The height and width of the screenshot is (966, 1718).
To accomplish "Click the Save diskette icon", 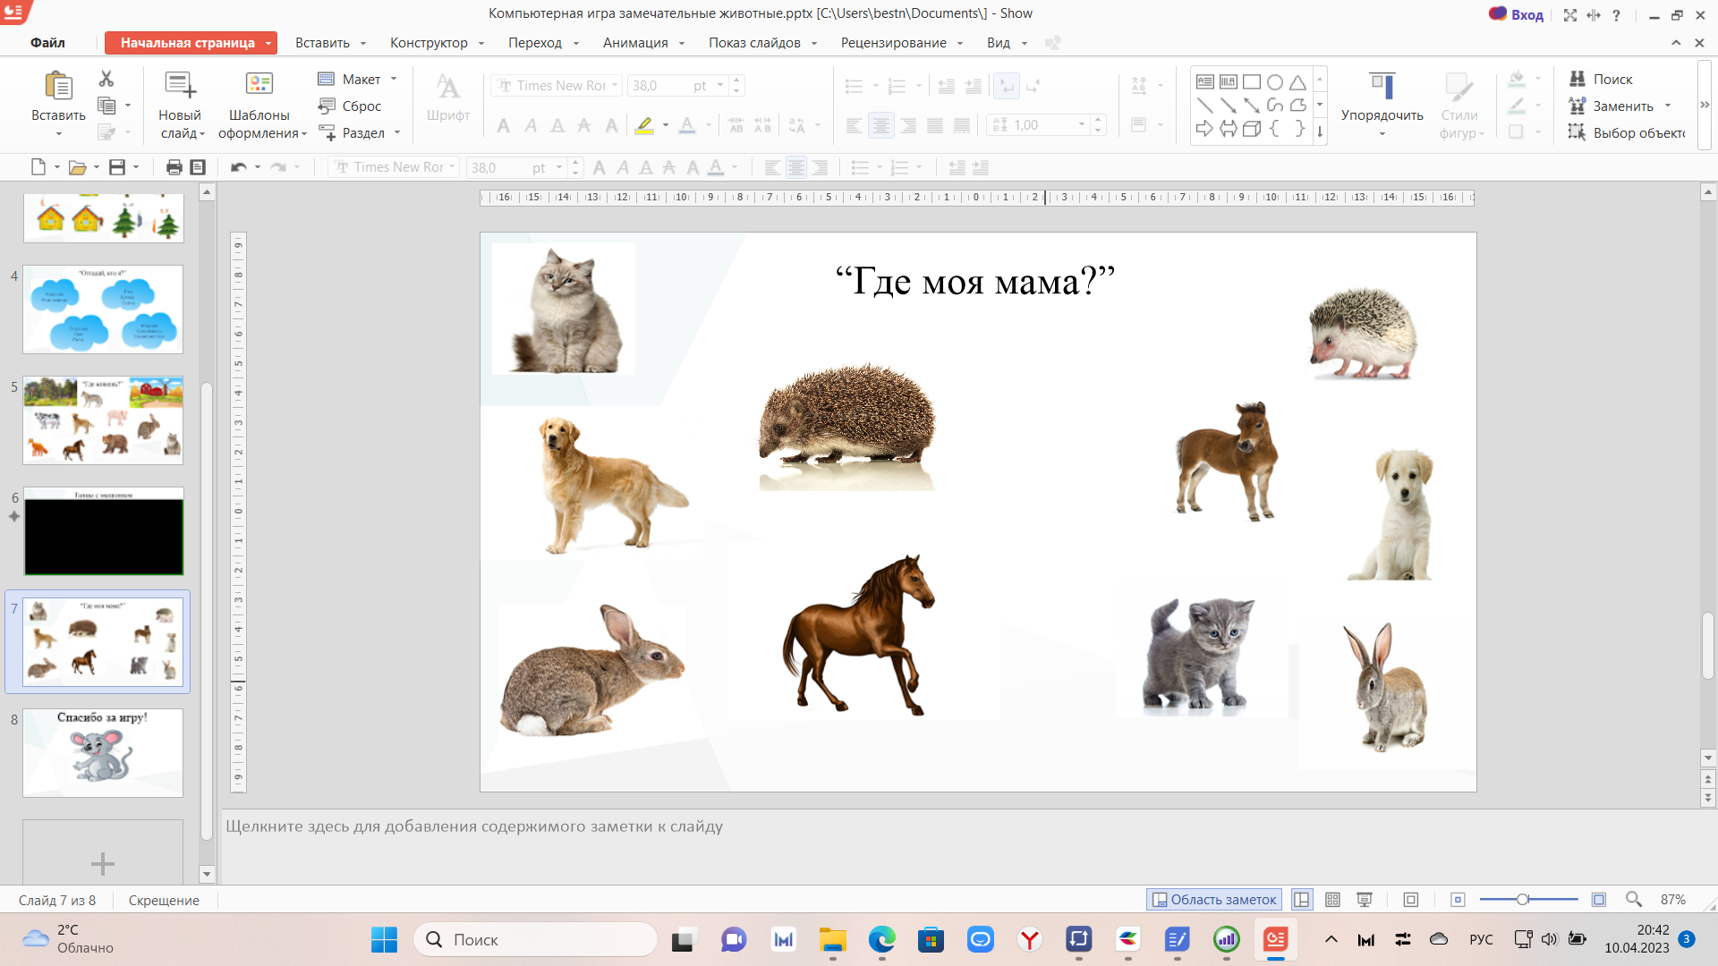I will click(x=117, y=167).
